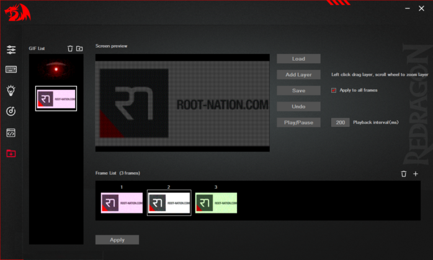Image resolution: width=433 pixels, height=260 pixels.
Task: Click the Load button
Action: pos(298,59)
